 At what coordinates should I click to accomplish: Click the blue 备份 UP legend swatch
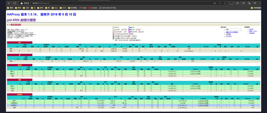click(129, 27)
